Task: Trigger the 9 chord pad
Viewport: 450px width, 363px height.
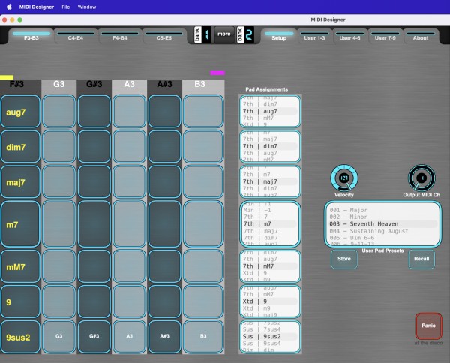Action: click(20, 301)
